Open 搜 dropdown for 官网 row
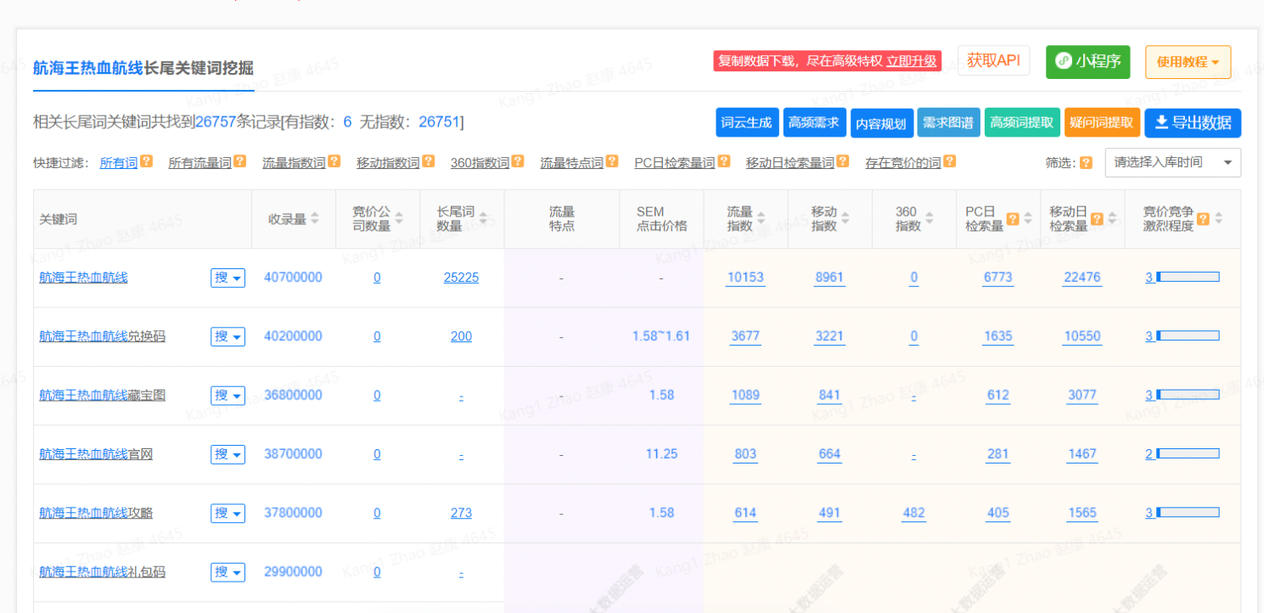This screenshot has height=613, width=1264. tap(228, 454)
